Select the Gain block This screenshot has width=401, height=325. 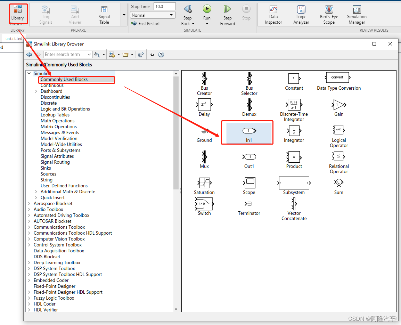pos(338,107)
